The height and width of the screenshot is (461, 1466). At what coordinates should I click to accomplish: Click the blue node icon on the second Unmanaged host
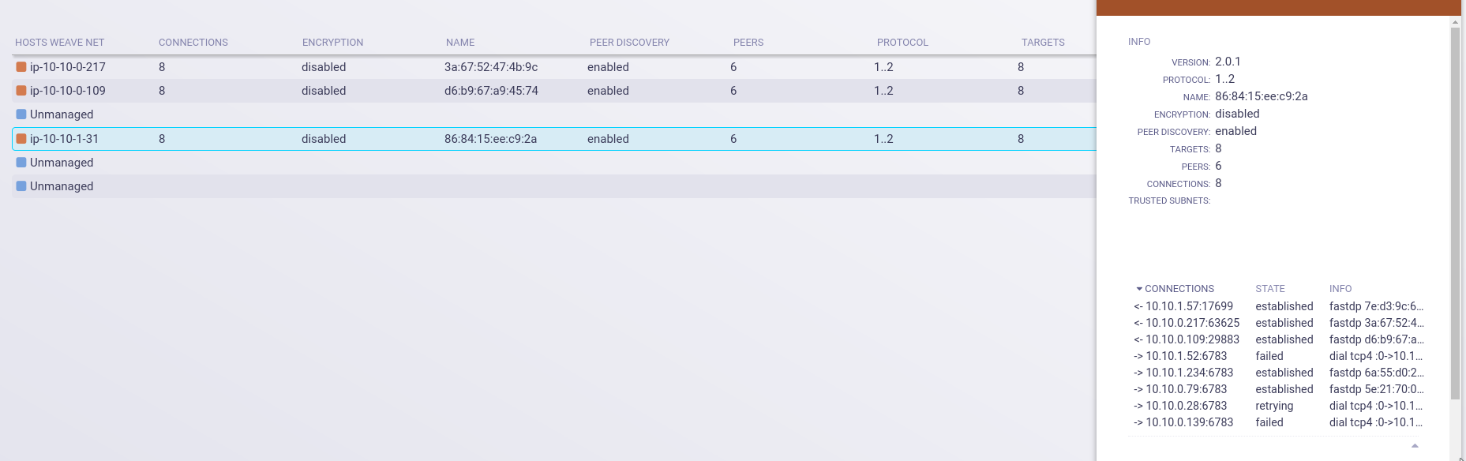[x=20, y=163]
